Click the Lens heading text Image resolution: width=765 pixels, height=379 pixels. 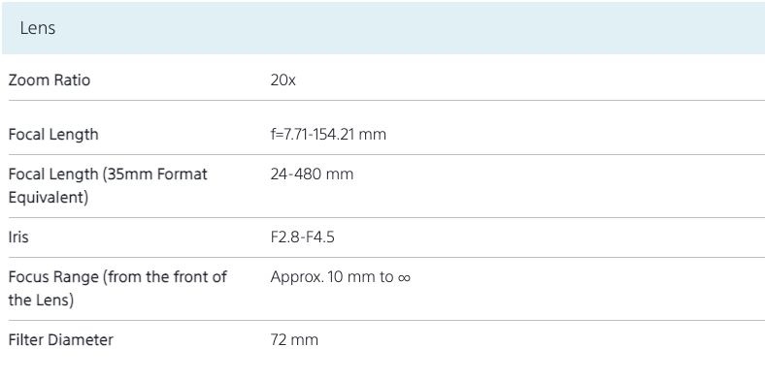coord(38,28)
